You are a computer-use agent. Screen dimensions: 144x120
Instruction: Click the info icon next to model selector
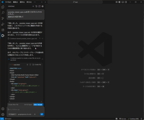click(x=35, y=114)
